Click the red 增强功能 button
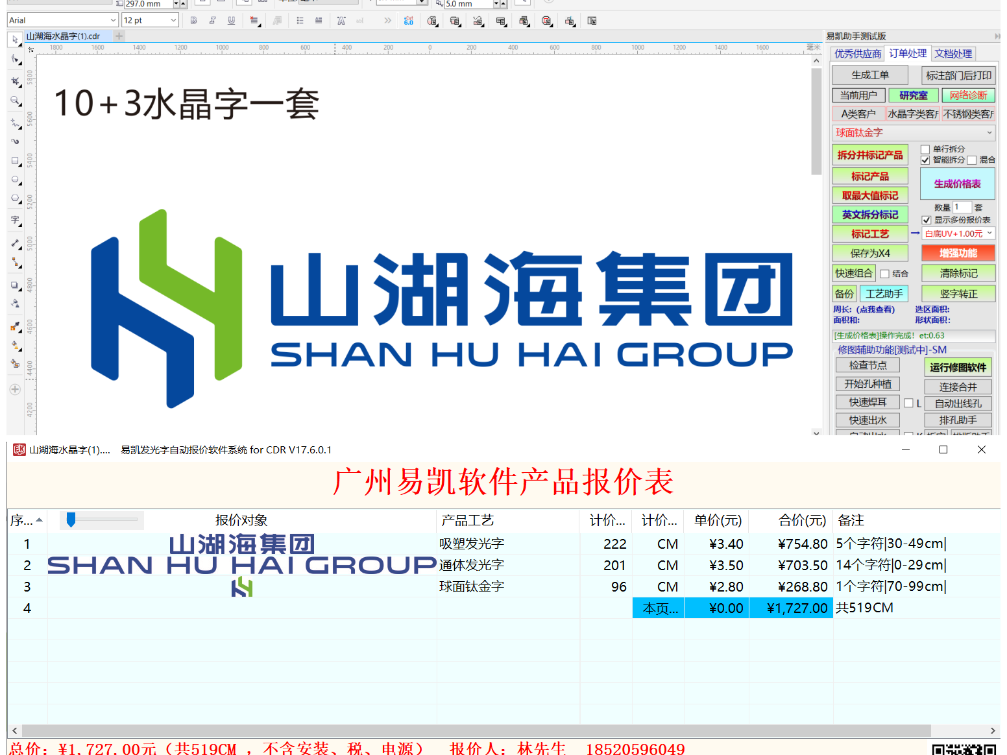This screenshot has height=755, width=1007. pos(958,253)
